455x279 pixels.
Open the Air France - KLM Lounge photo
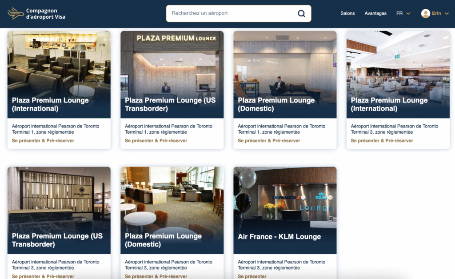(x=285, y=210)
